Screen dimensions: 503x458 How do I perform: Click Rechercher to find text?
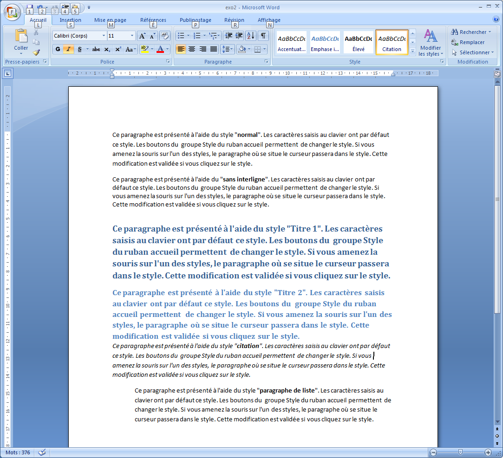(471, 32)
